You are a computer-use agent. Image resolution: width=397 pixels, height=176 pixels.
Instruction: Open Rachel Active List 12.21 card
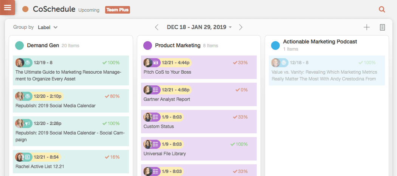[71, 162]
